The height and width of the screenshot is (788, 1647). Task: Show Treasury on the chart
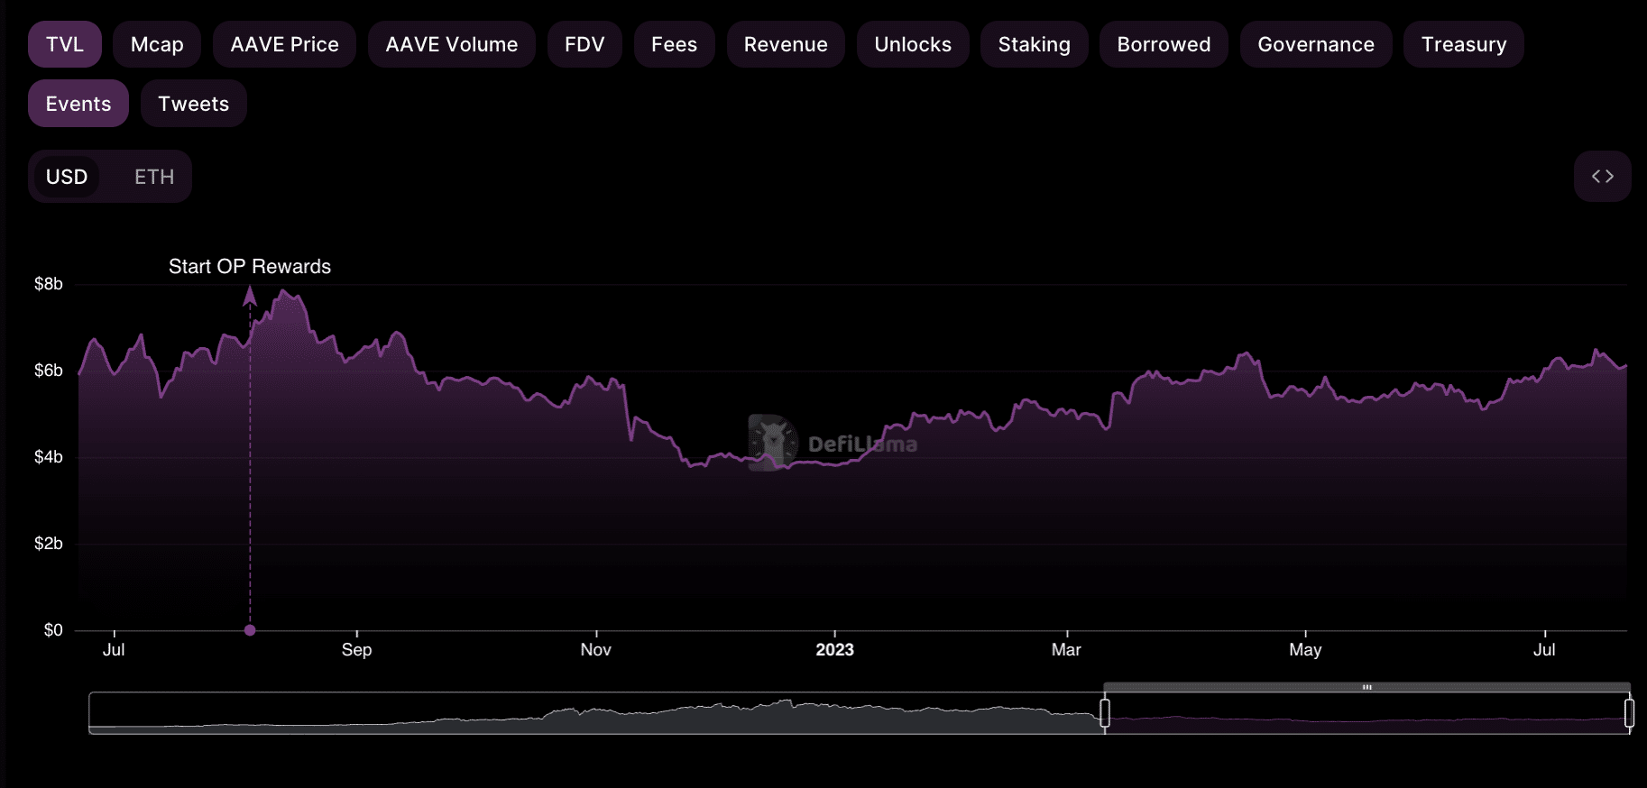pos(1464,44)
